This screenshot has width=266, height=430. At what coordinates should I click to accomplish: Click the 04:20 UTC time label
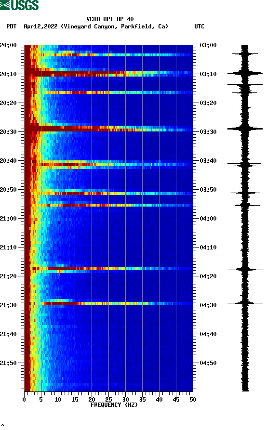[208, 276]
